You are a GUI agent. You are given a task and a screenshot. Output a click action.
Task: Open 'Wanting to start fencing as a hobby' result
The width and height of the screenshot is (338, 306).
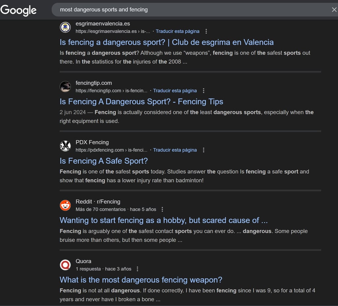(164, 221)
